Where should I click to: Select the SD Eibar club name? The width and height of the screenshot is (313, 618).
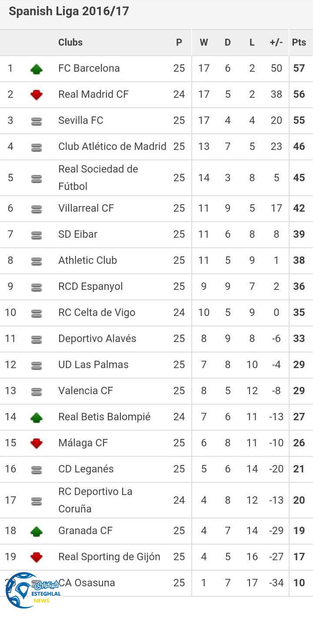78,234
